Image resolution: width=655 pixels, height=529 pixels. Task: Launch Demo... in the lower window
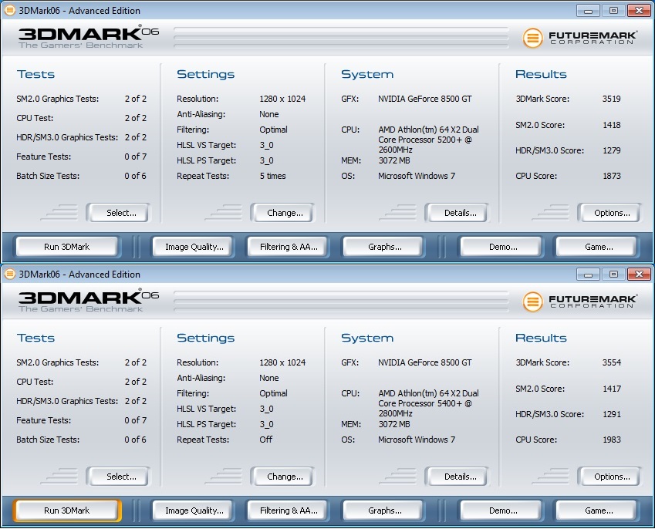pos(501,510)
